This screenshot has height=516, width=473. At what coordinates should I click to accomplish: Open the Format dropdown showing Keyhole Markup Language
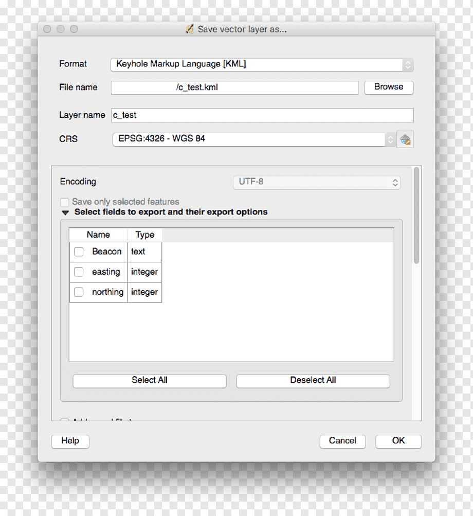coord(262,65)
